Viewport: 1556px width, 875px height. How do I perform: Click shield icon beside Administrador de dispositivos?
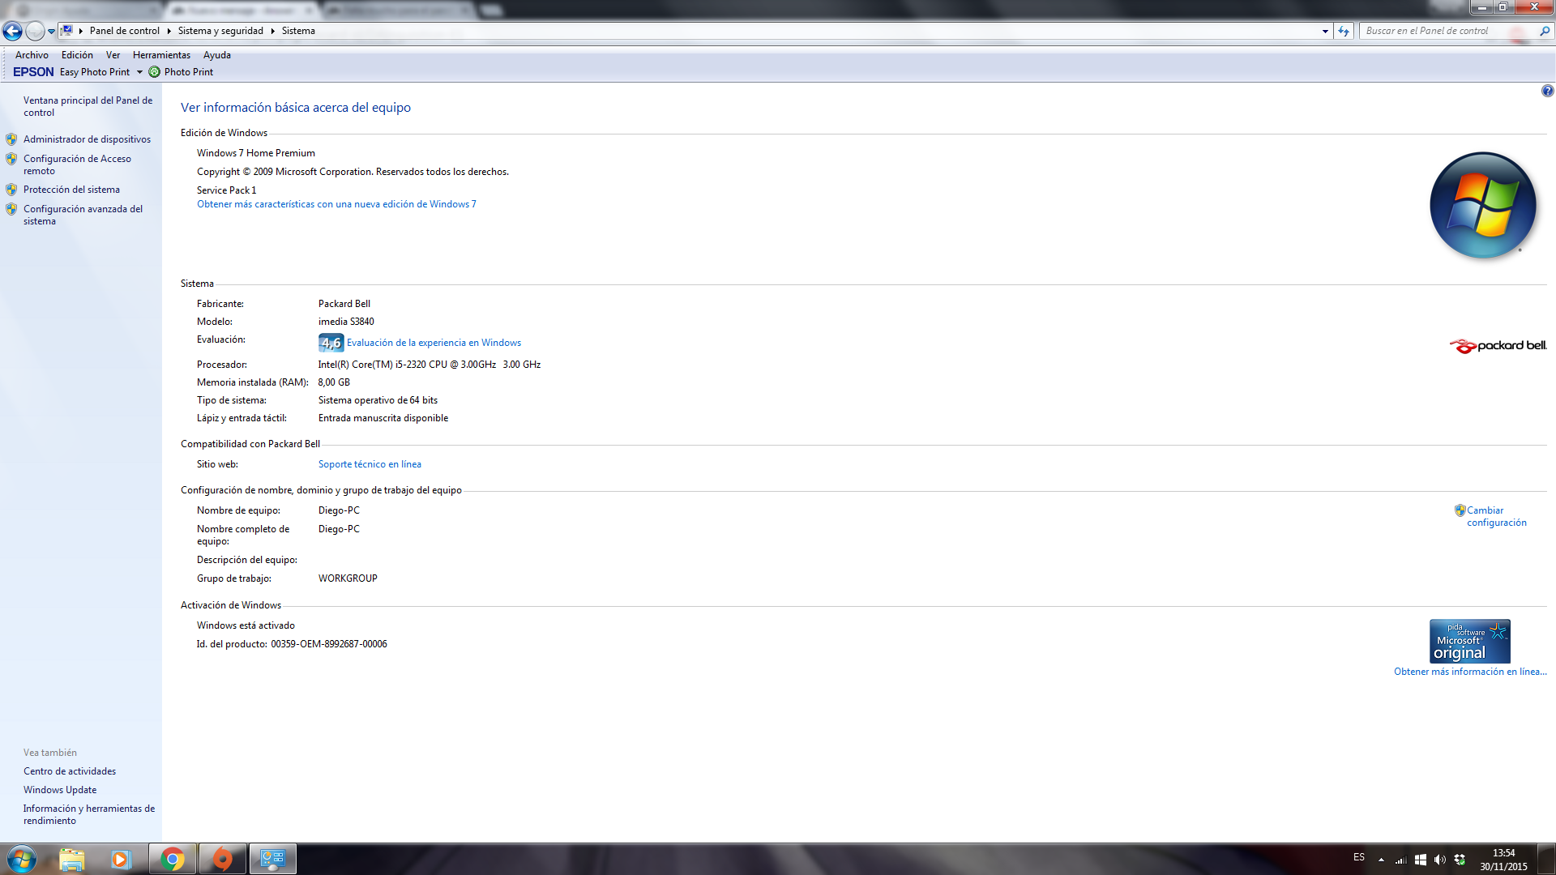point(11,139)
